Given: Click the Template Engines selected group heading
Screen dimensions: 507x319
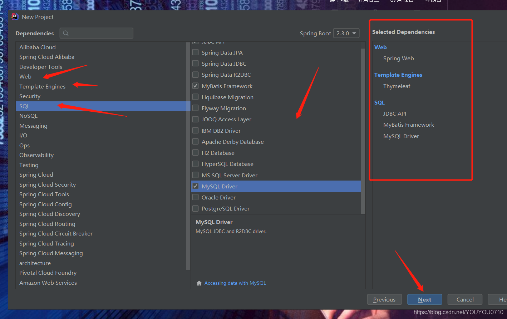Looking at the screenshot, I should (x=398, y=75).
